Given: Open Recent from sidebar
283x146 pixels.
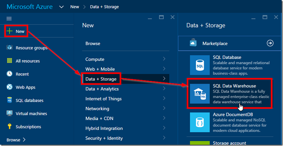Looking at the screenshot, I should [x=22, y=74].
